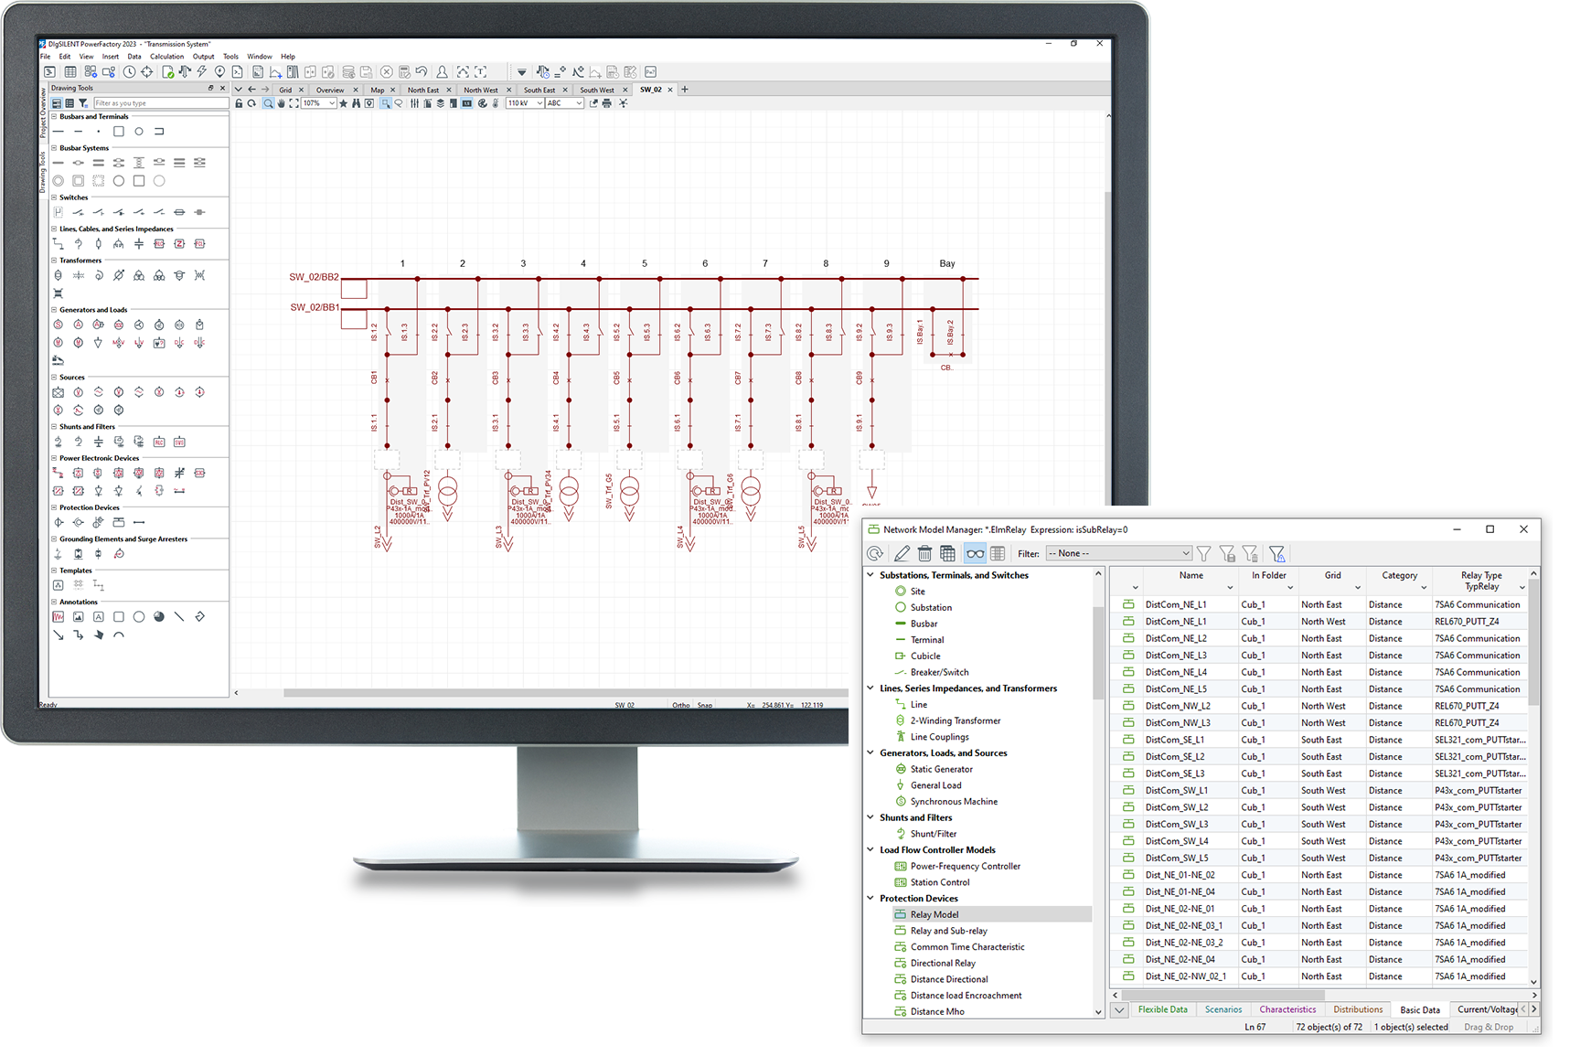1591x1056 pixels.
Task: Open the Calculation menu
Action: (x=166, y=57)
